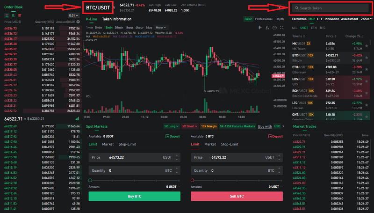Image resolution: width=374 pixels, height=213 pixels.
Task: Open candlestick chart style icon
Action: point(260,28)
